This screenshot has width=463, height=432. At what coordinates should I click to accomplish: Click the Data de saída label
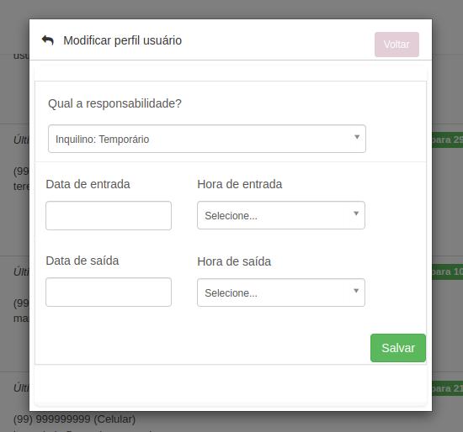tap(82, 261)
